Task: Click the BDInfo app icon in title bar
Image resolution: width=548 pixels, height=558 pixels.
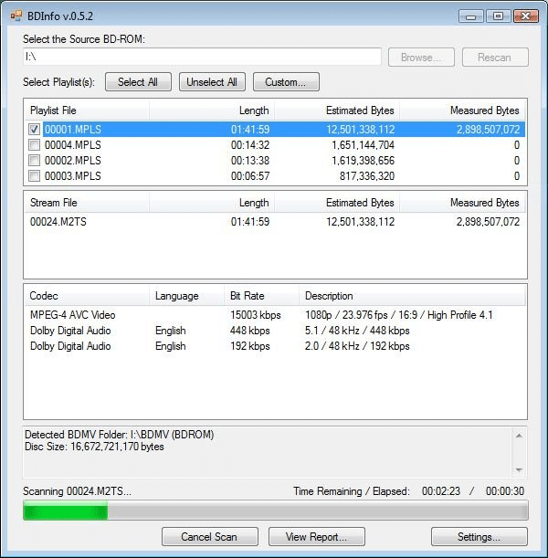Action: coord(16,16)
